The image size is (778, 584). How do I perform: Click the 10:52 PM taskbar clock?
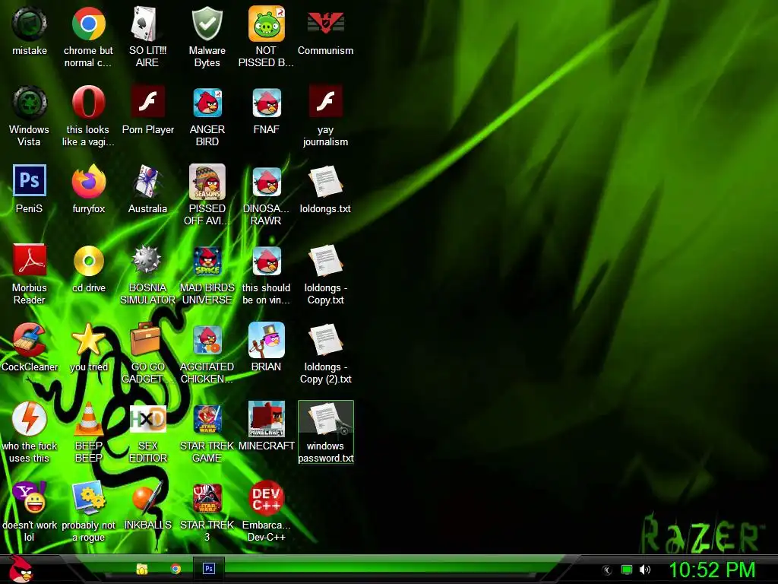(712, 570)
